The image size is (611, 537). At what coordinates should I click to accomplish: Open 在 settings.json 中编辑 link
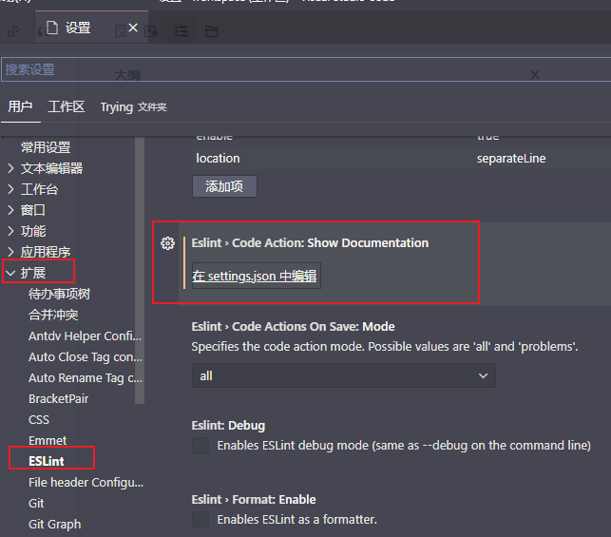click(255, 276)
